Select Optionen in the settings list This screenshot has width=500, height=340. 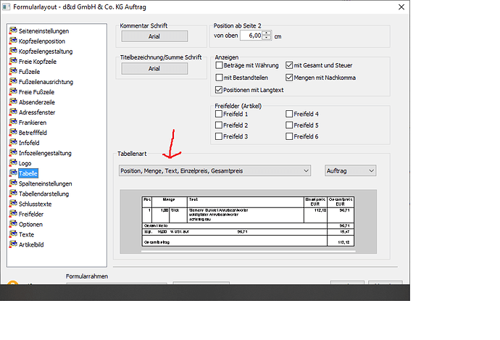tap(30, 225)
